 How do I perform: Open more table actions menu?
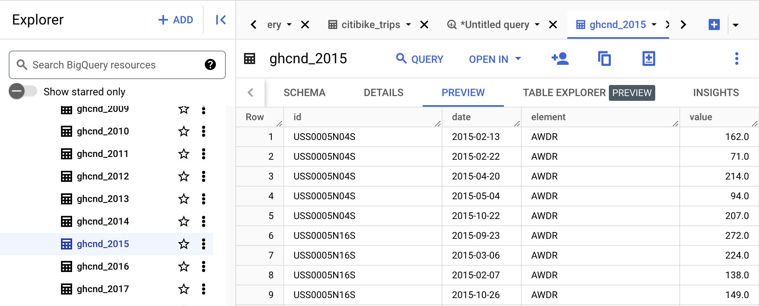737,59
